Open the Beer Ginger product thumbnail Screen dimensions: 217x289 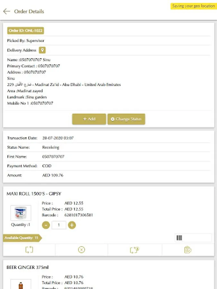21,284
